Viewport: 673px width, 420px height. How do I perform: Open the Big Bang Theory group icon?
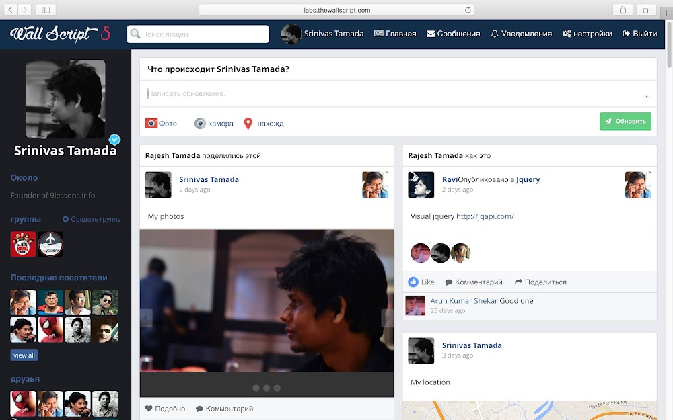[x=23, y=244]
